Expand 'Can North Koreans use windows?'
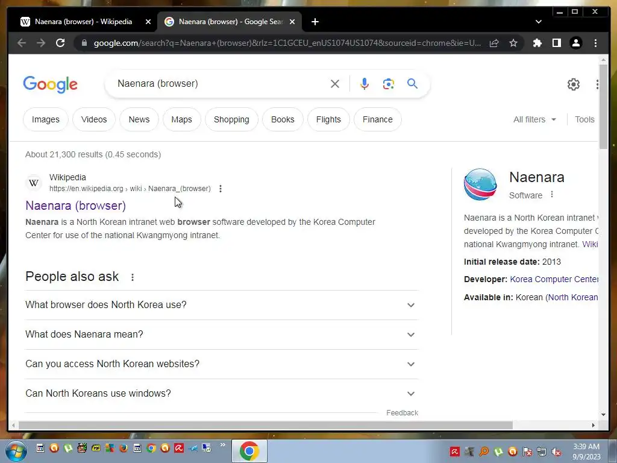This screenshot has height=463, width=617. point(222,393)
